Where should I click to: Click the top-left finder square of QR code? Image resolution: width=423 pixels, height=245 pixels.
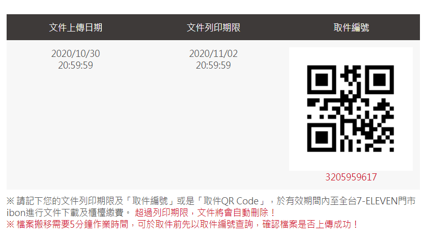(322, 79)
